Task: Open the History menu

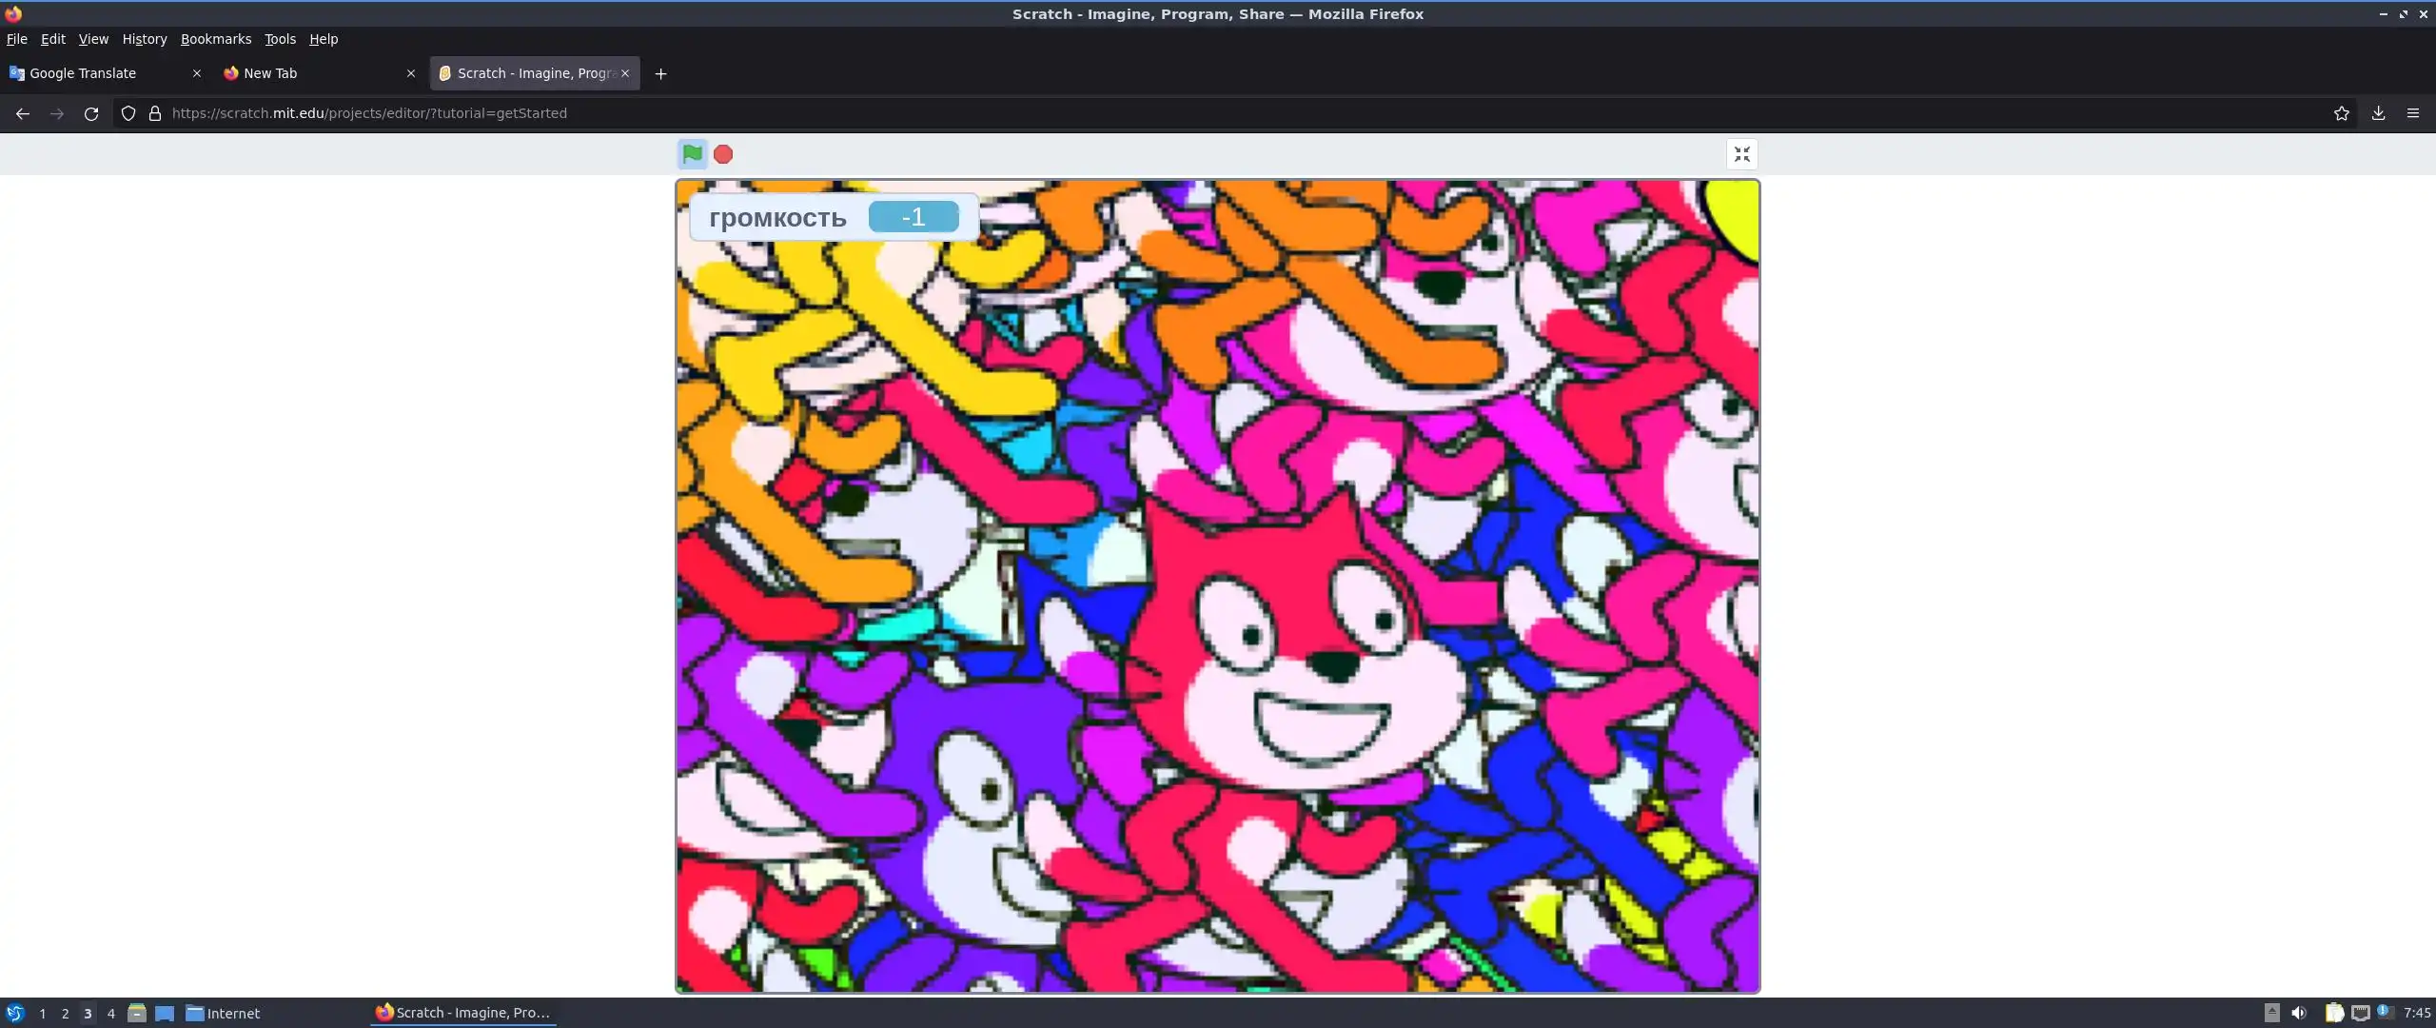Action: click(145, 39)
